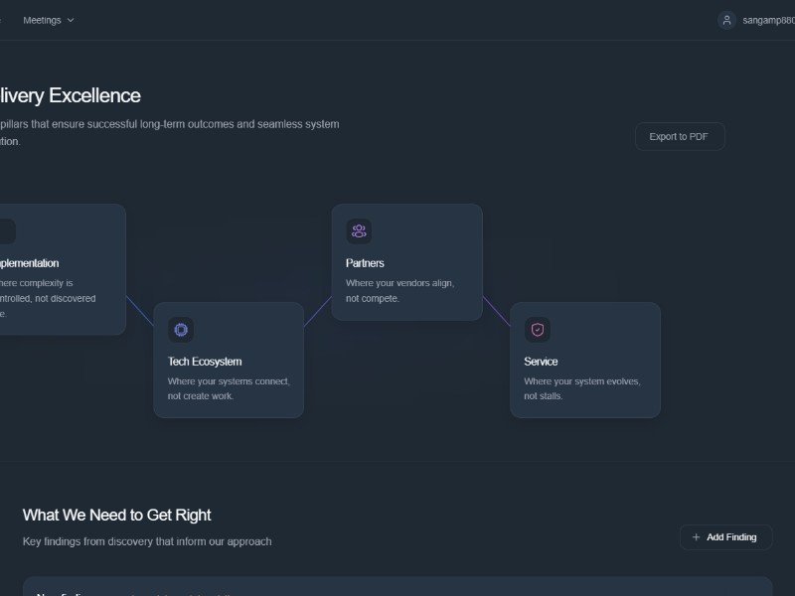Export the page with Export to PDF
Viewport: 795px width, 596px height.
(680, 137)
